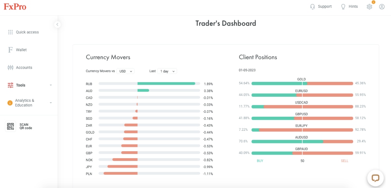The image size is (391, 188).
Task: Click the QR code icon
Action: click(x=10, y=127)
